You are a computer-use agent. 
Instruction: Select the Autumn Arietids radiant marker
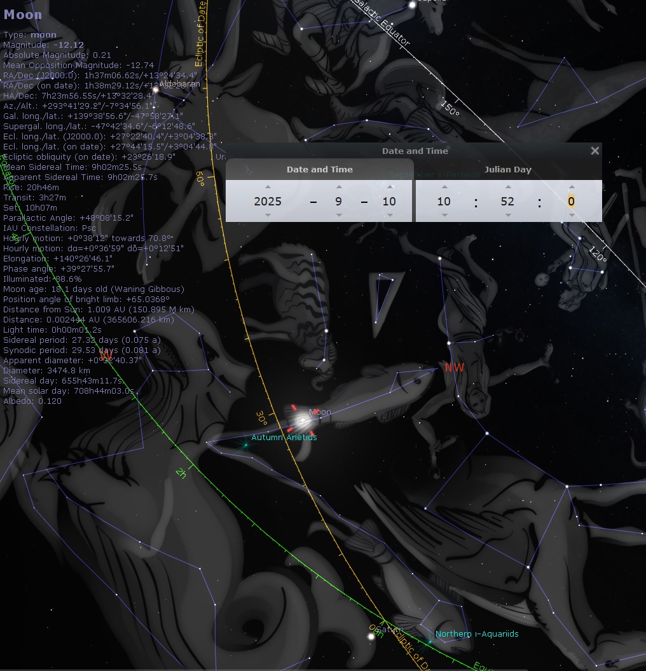click(x=245, y=445)
